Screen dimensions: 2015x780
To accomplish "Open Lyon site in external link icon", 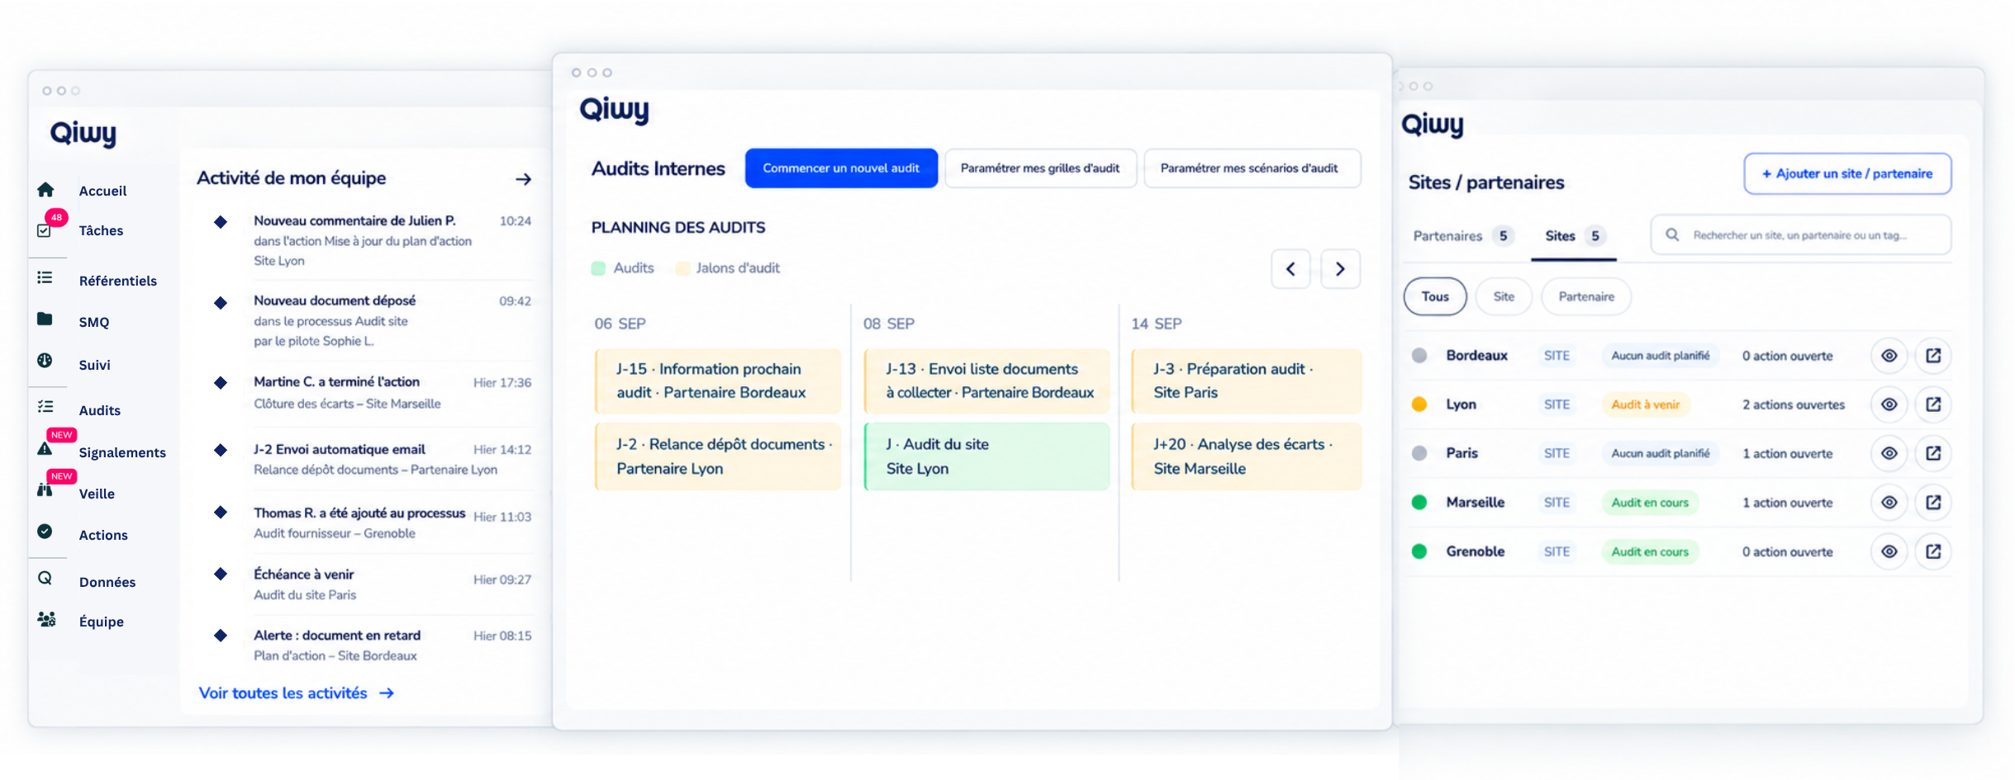I will (1933, 404).
